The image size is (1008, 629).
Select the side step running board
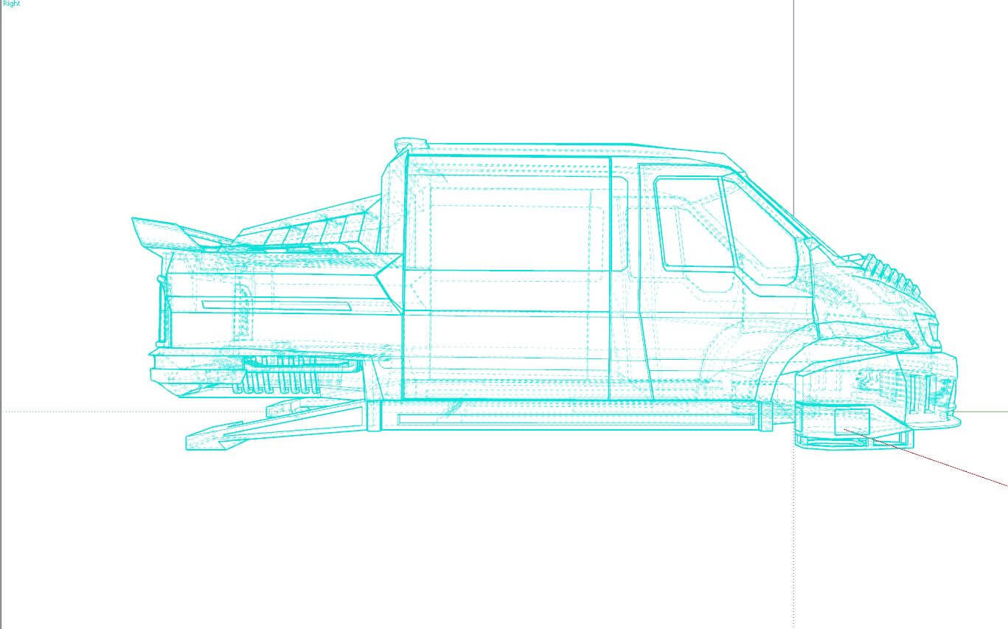tap(576, 417)
